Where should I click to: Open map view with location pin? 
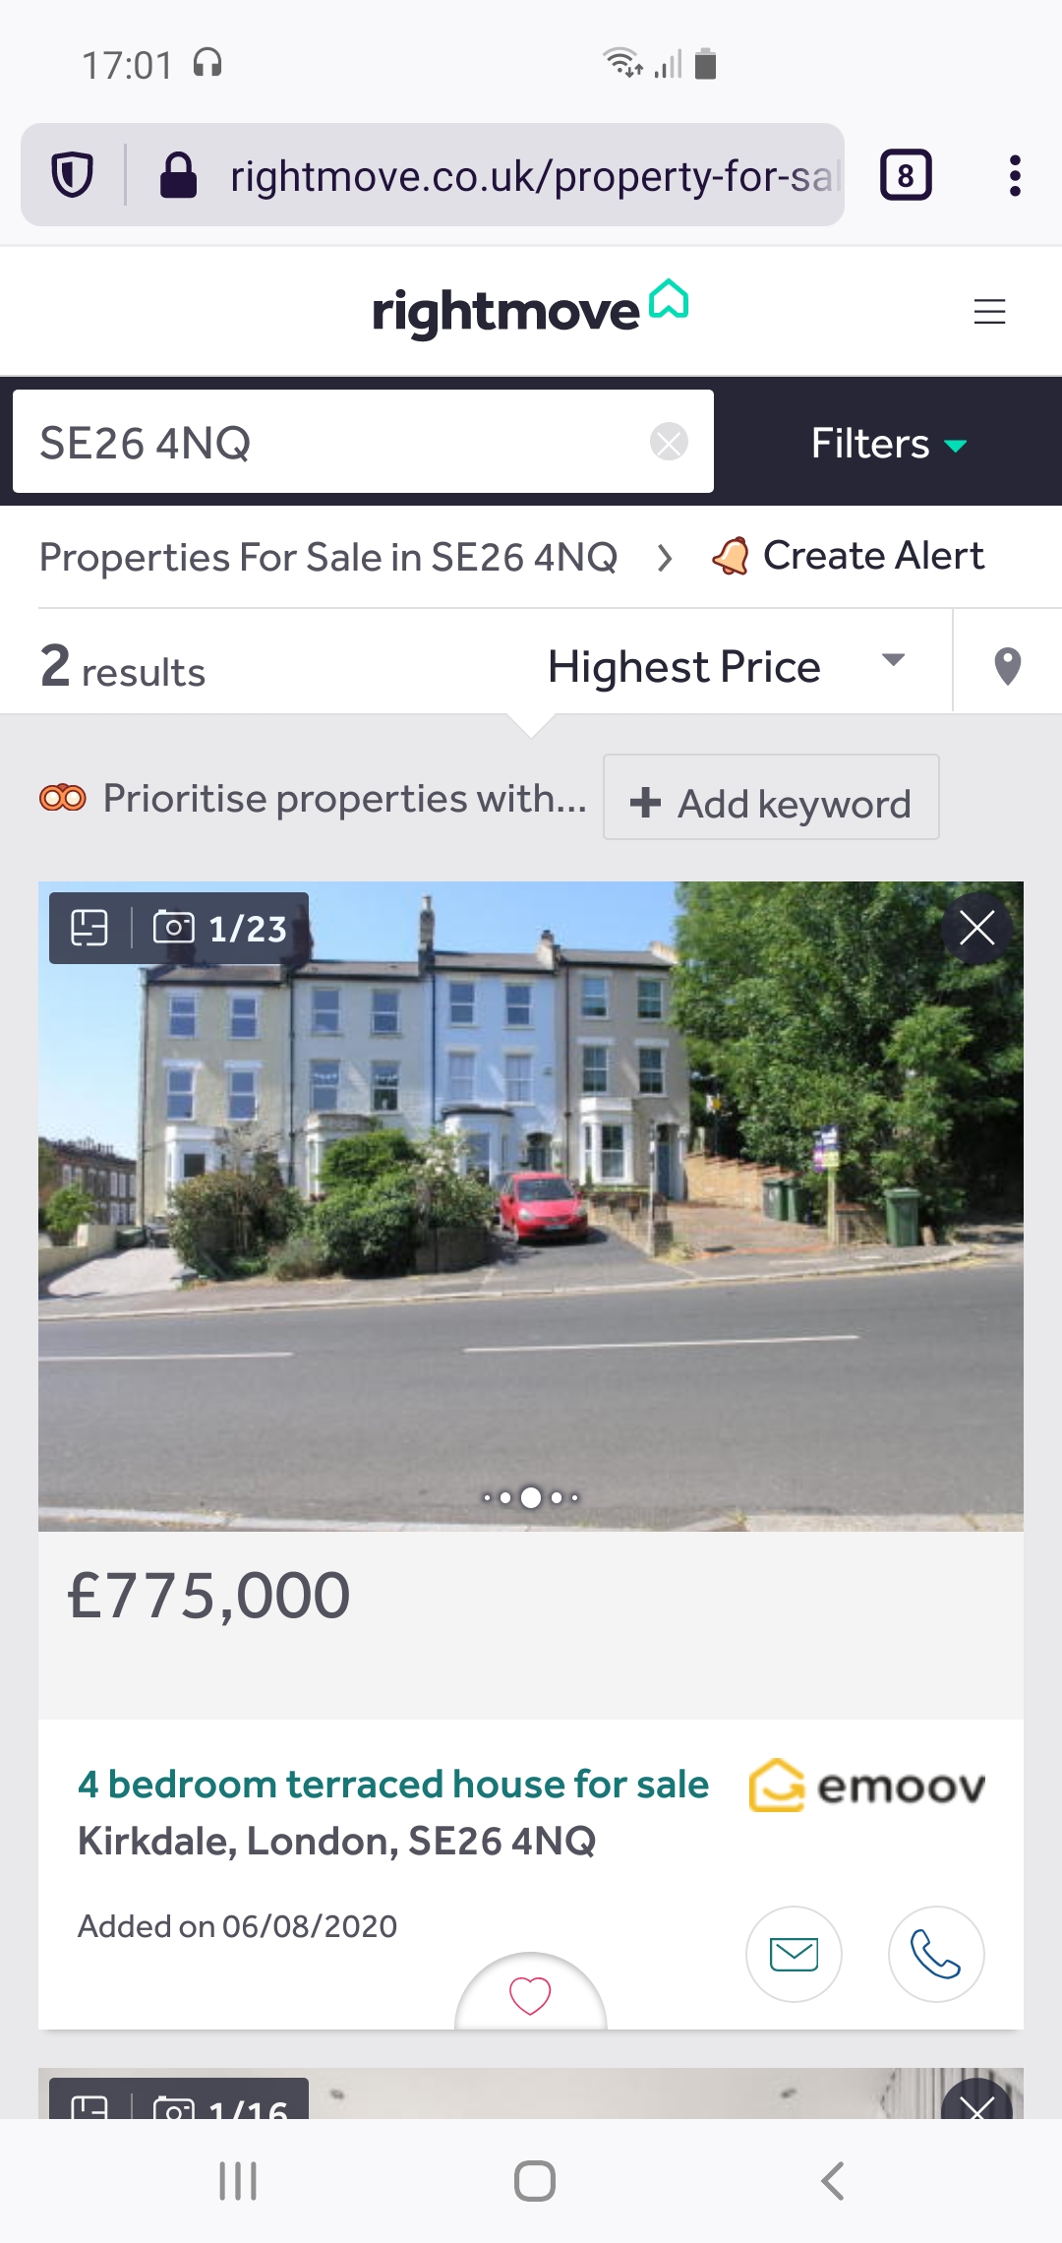[x=1007, y=666]
